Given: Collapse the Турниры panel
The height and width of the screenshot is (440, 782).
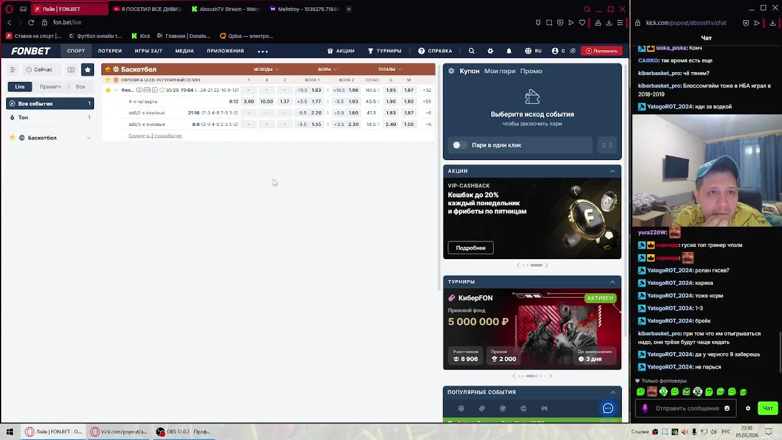Looking at the screenshot, I should (x=612, y=282).
